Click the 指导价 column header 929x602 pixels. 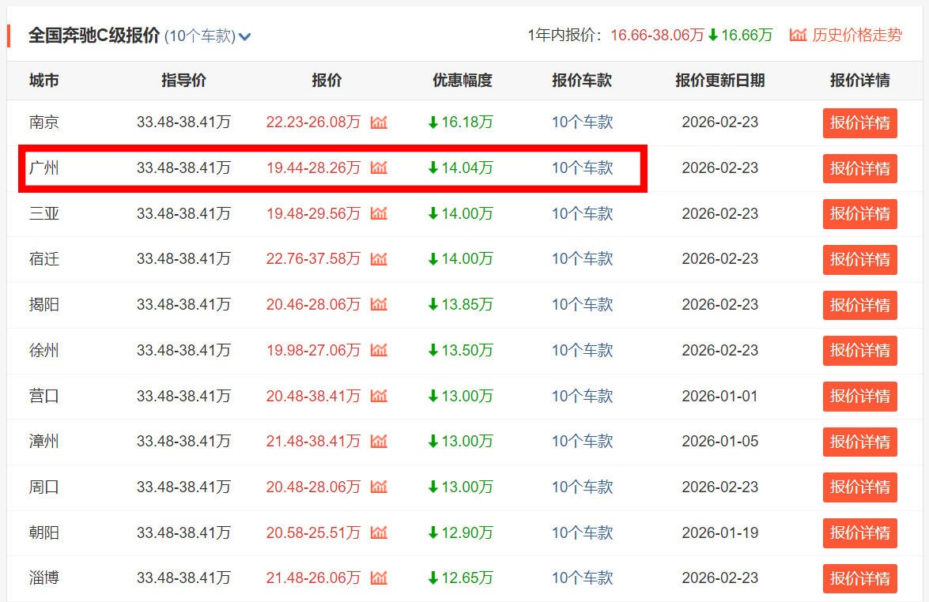(x=183, y=81)
